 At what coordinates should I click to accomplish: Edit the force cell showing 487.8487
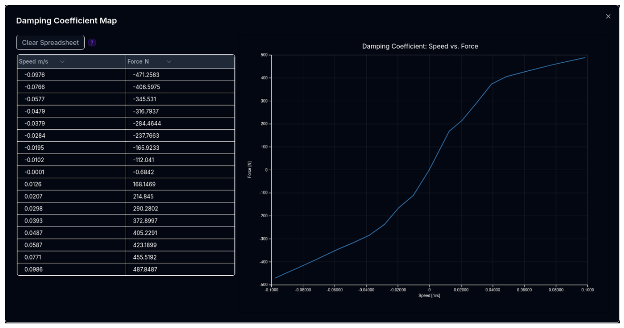click(180, 270)
